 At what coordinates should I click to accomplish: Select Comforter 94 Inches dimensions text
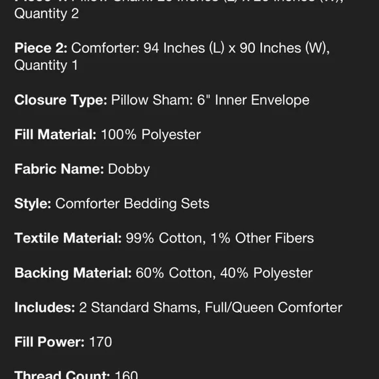201,48
